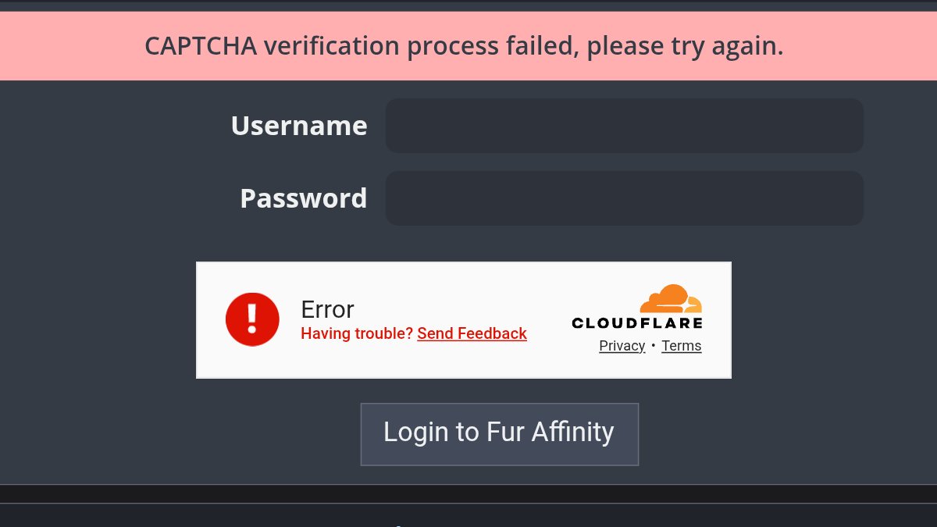
Task: Focus the Password input field
Action: click(624, 198)
